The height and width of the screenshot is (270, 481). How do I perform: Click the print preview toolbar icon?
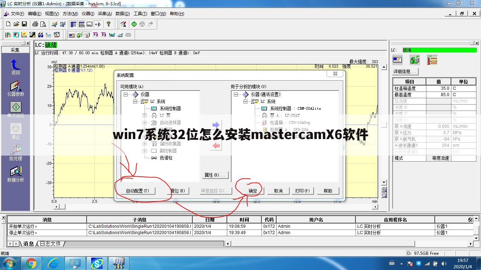click(x=43, y=24)
